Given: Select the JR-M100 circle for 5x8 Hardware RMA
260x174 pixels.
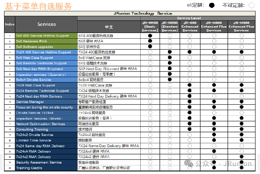Looking at the screenshot, I should pos(150,41).
